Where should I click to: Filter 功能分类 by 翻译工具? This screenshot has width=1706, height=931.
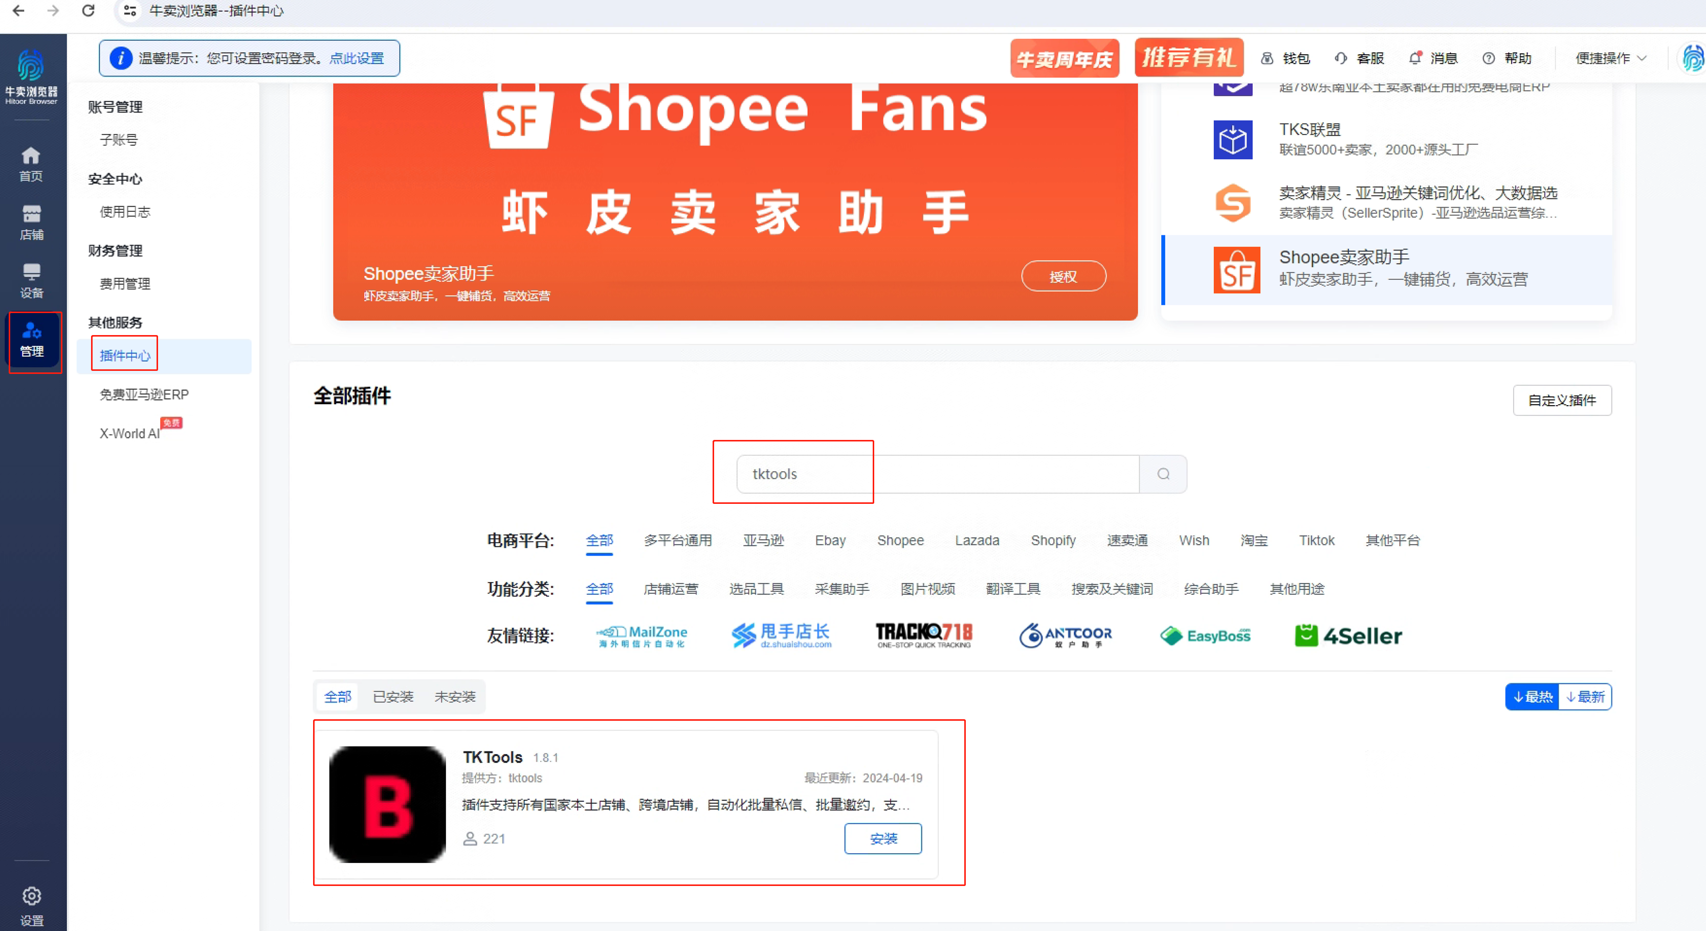(x=1013, y=589)
